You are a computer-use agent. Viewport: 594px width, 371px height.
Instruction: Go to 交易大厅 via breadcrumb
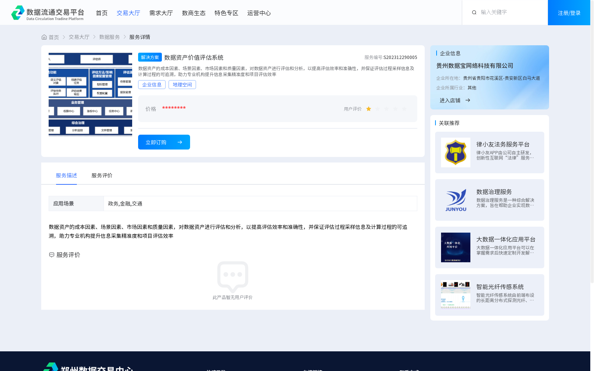pyautogui.click(x=79, y=37)
